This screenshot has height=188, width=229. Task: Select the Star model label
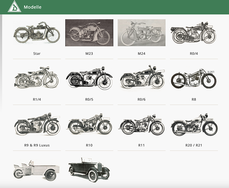(x=37, y=54)
